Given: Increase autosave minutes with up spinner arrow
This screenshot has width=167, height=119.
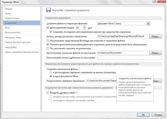Looking at the screenshot, I should tap(84, 27).
